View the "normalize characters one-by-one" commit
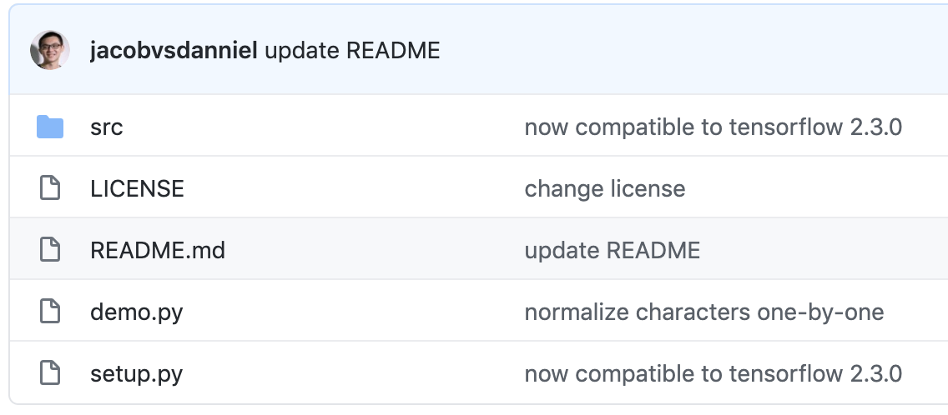Screen dimensions: 948x415 [x=703, y=312]
